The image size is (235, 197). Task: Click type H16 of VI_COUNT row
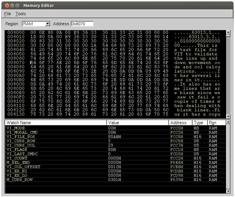(x=197, y=158)
